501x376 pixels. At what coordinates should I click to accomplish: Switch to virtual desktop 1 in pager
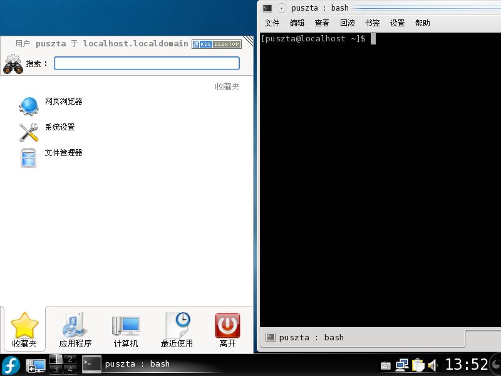[56, 358]
